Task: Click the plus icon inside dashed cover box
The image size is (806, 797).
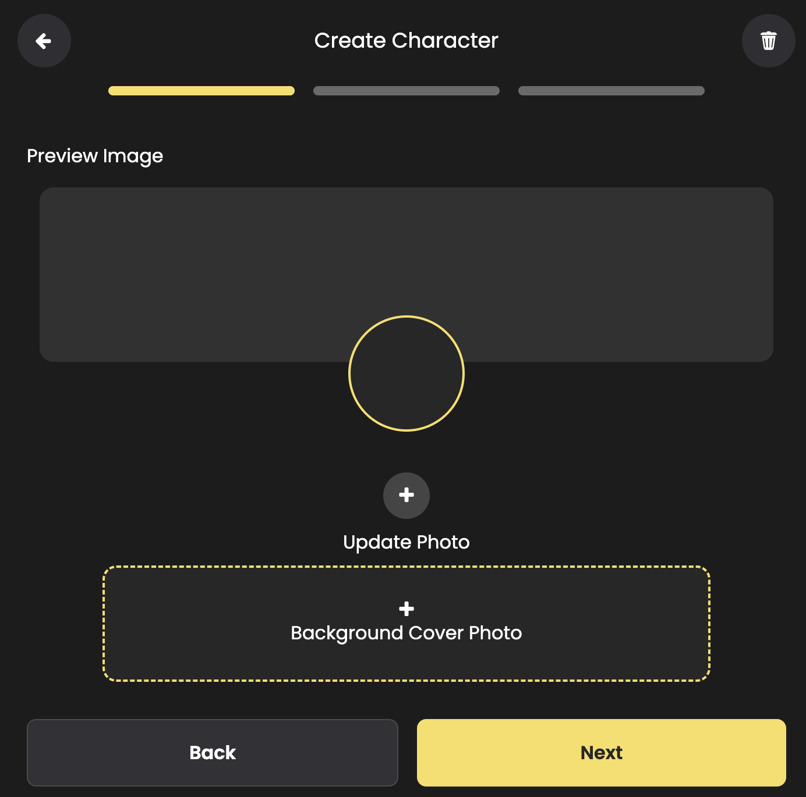Action: 406,609
